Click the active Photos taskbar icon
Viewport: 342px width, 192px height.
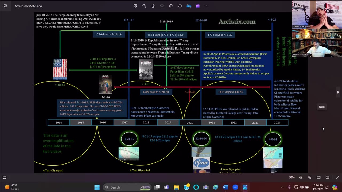coord(245,187)
